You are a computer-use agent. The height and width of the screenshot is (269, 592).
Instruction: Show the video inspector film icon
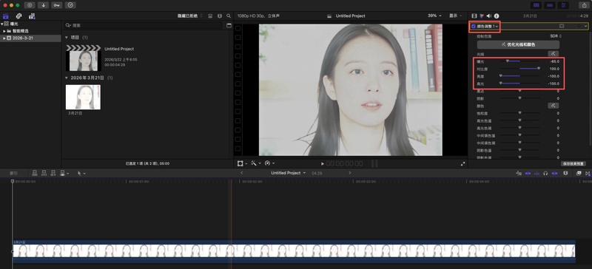click(474, 16)
